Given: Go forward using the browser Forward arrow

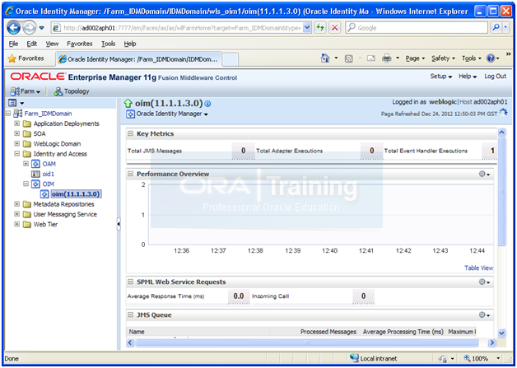Looking at the screenshot, I should [30, 28].
